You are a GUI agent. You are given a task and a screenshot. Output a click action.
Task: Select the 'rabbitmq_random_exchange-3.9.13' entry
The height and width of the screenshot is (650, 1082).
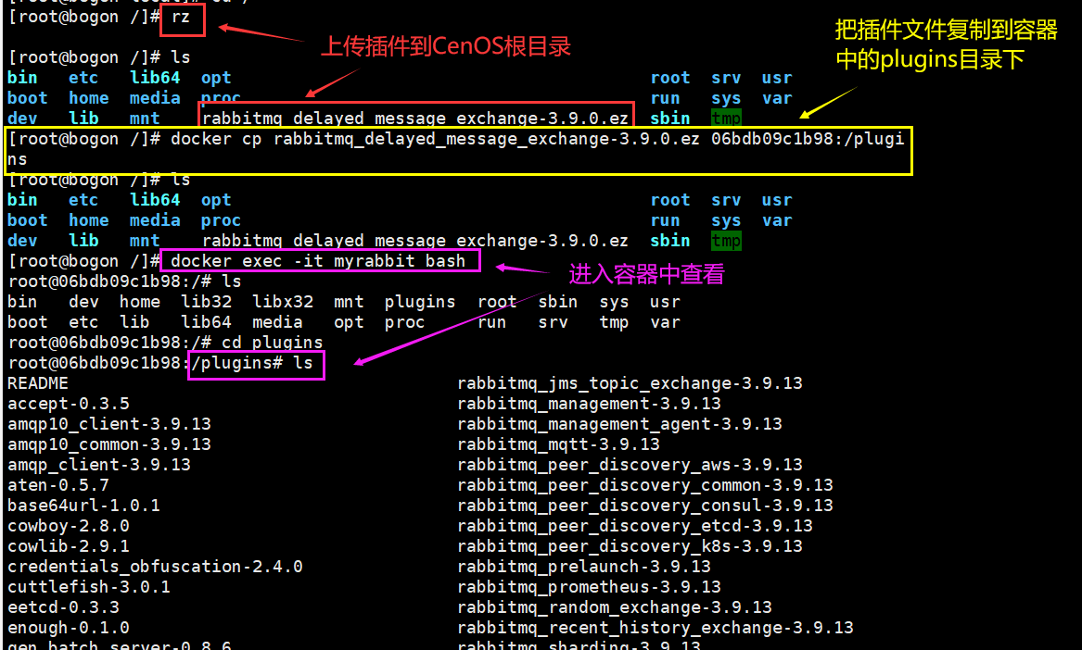click(615, 607)
